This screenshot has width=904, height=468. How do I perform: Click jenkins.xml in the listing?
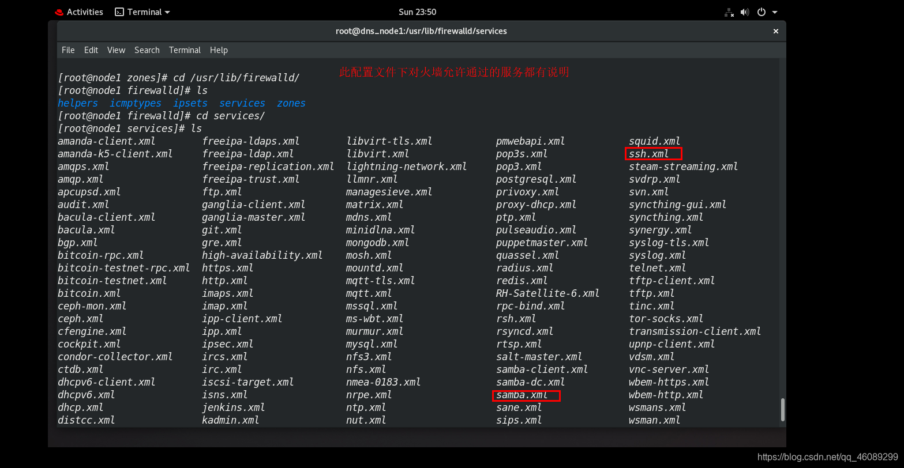pos(234,407)
